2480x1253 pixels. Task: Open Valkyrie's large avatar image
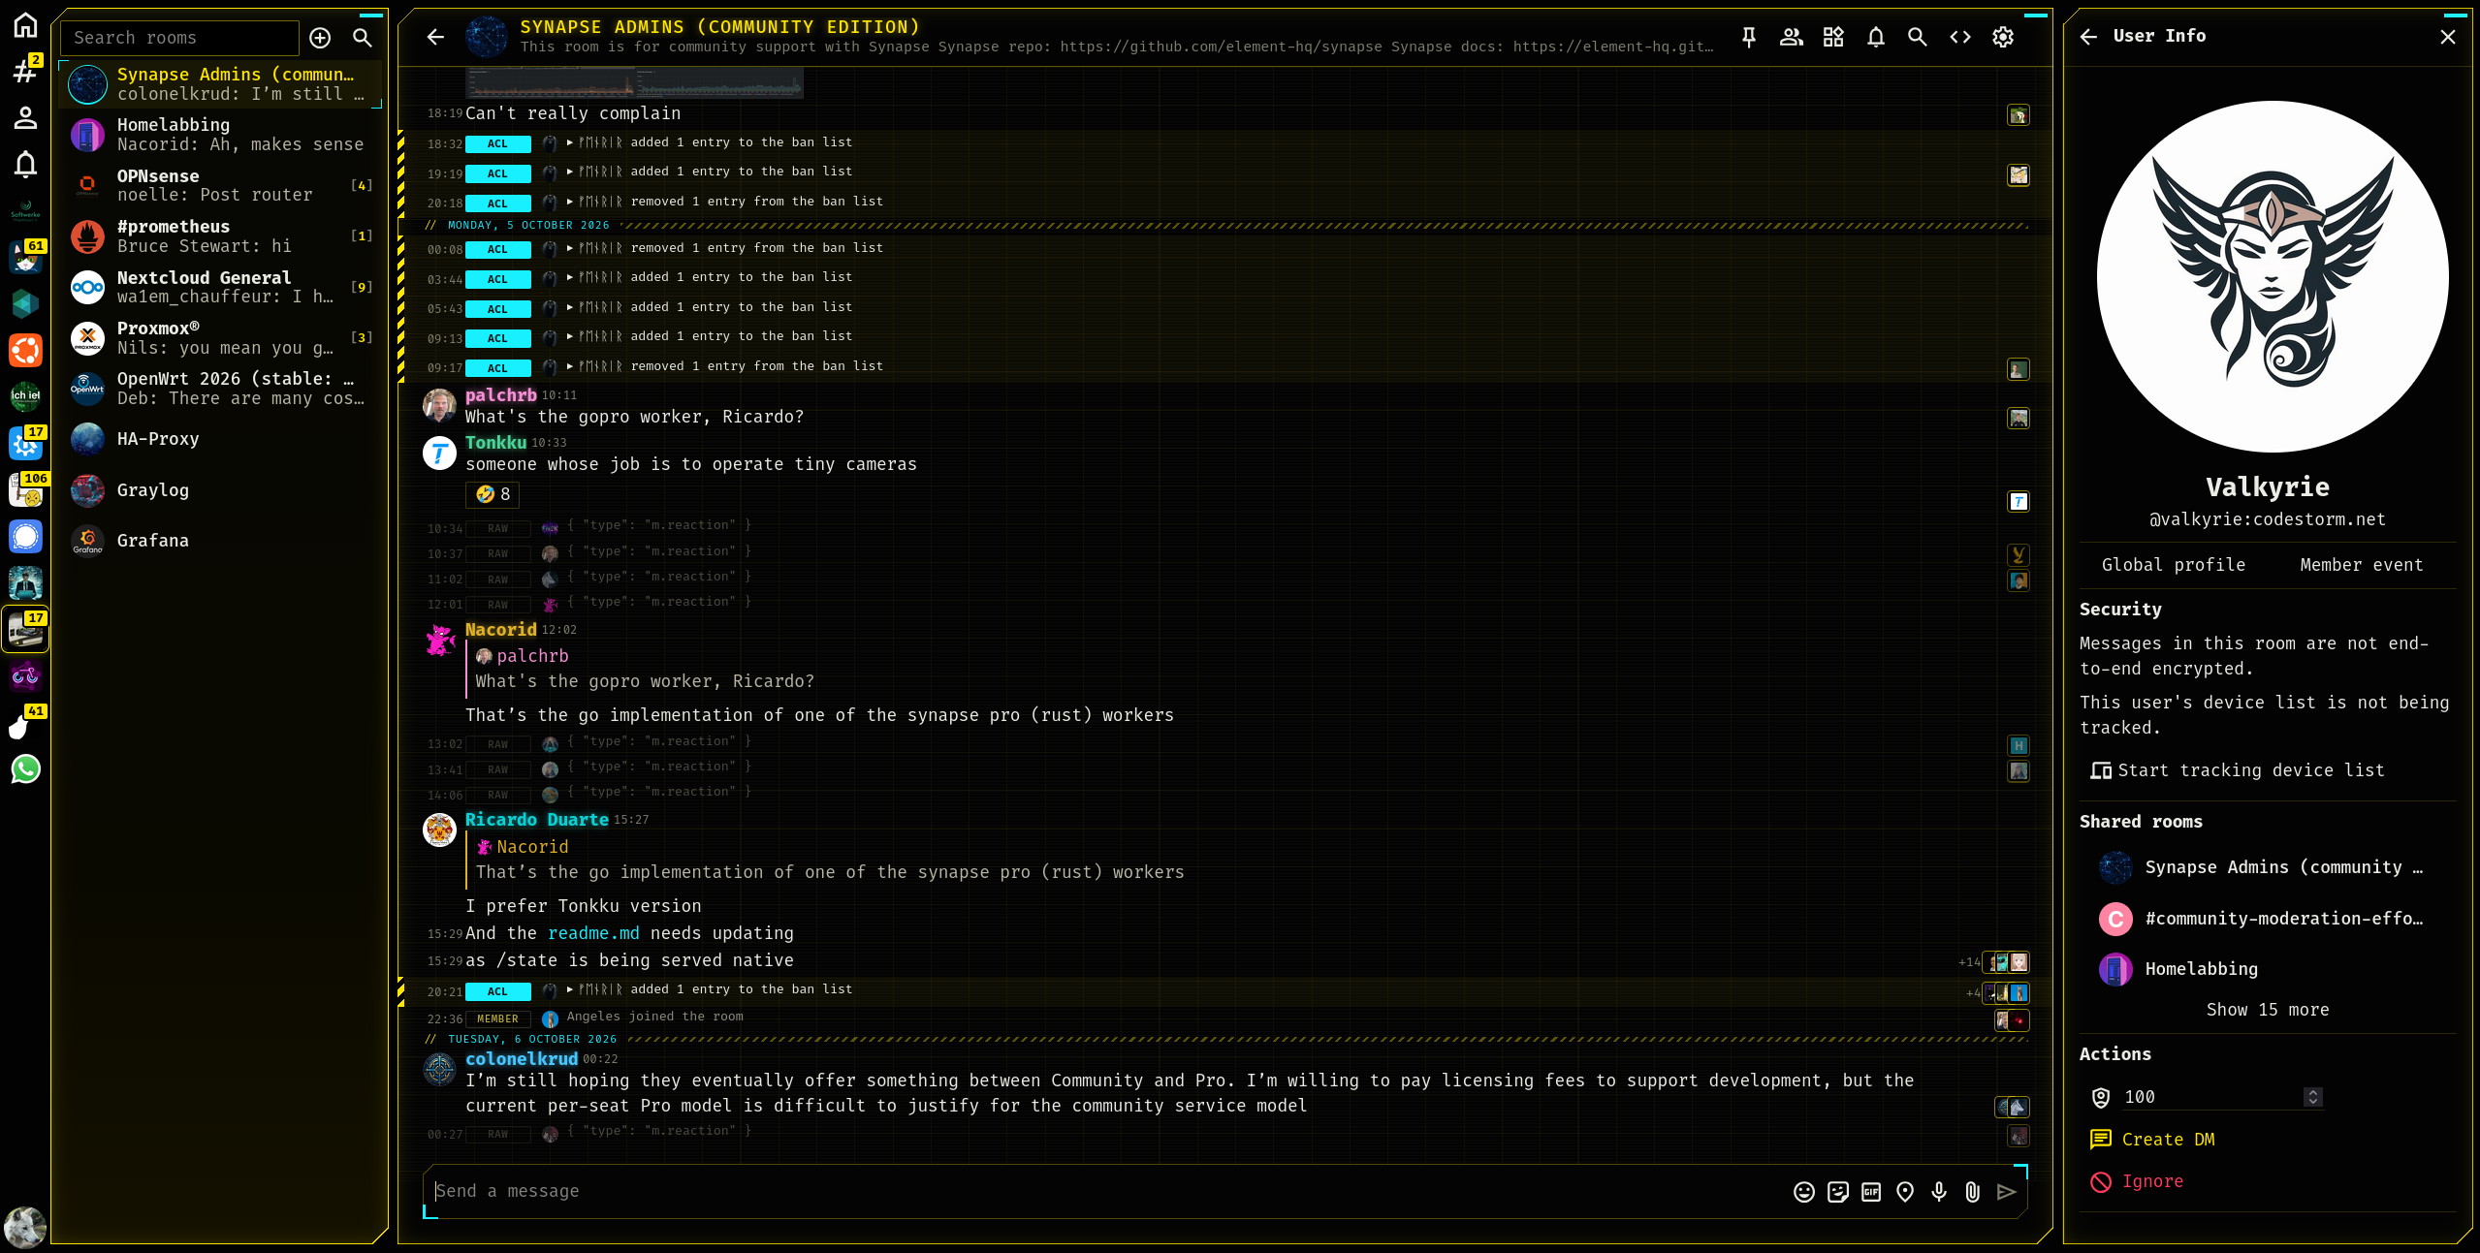point(2273,277)
